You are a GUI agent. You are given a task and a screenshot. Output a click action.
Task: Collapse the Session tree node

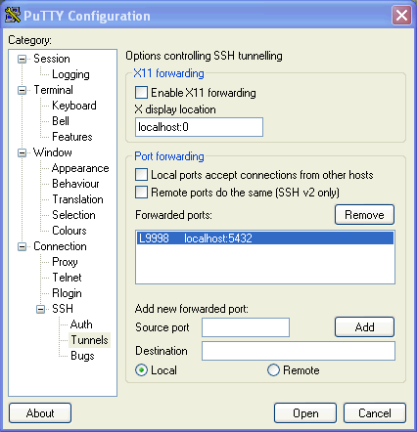(22, 59)
